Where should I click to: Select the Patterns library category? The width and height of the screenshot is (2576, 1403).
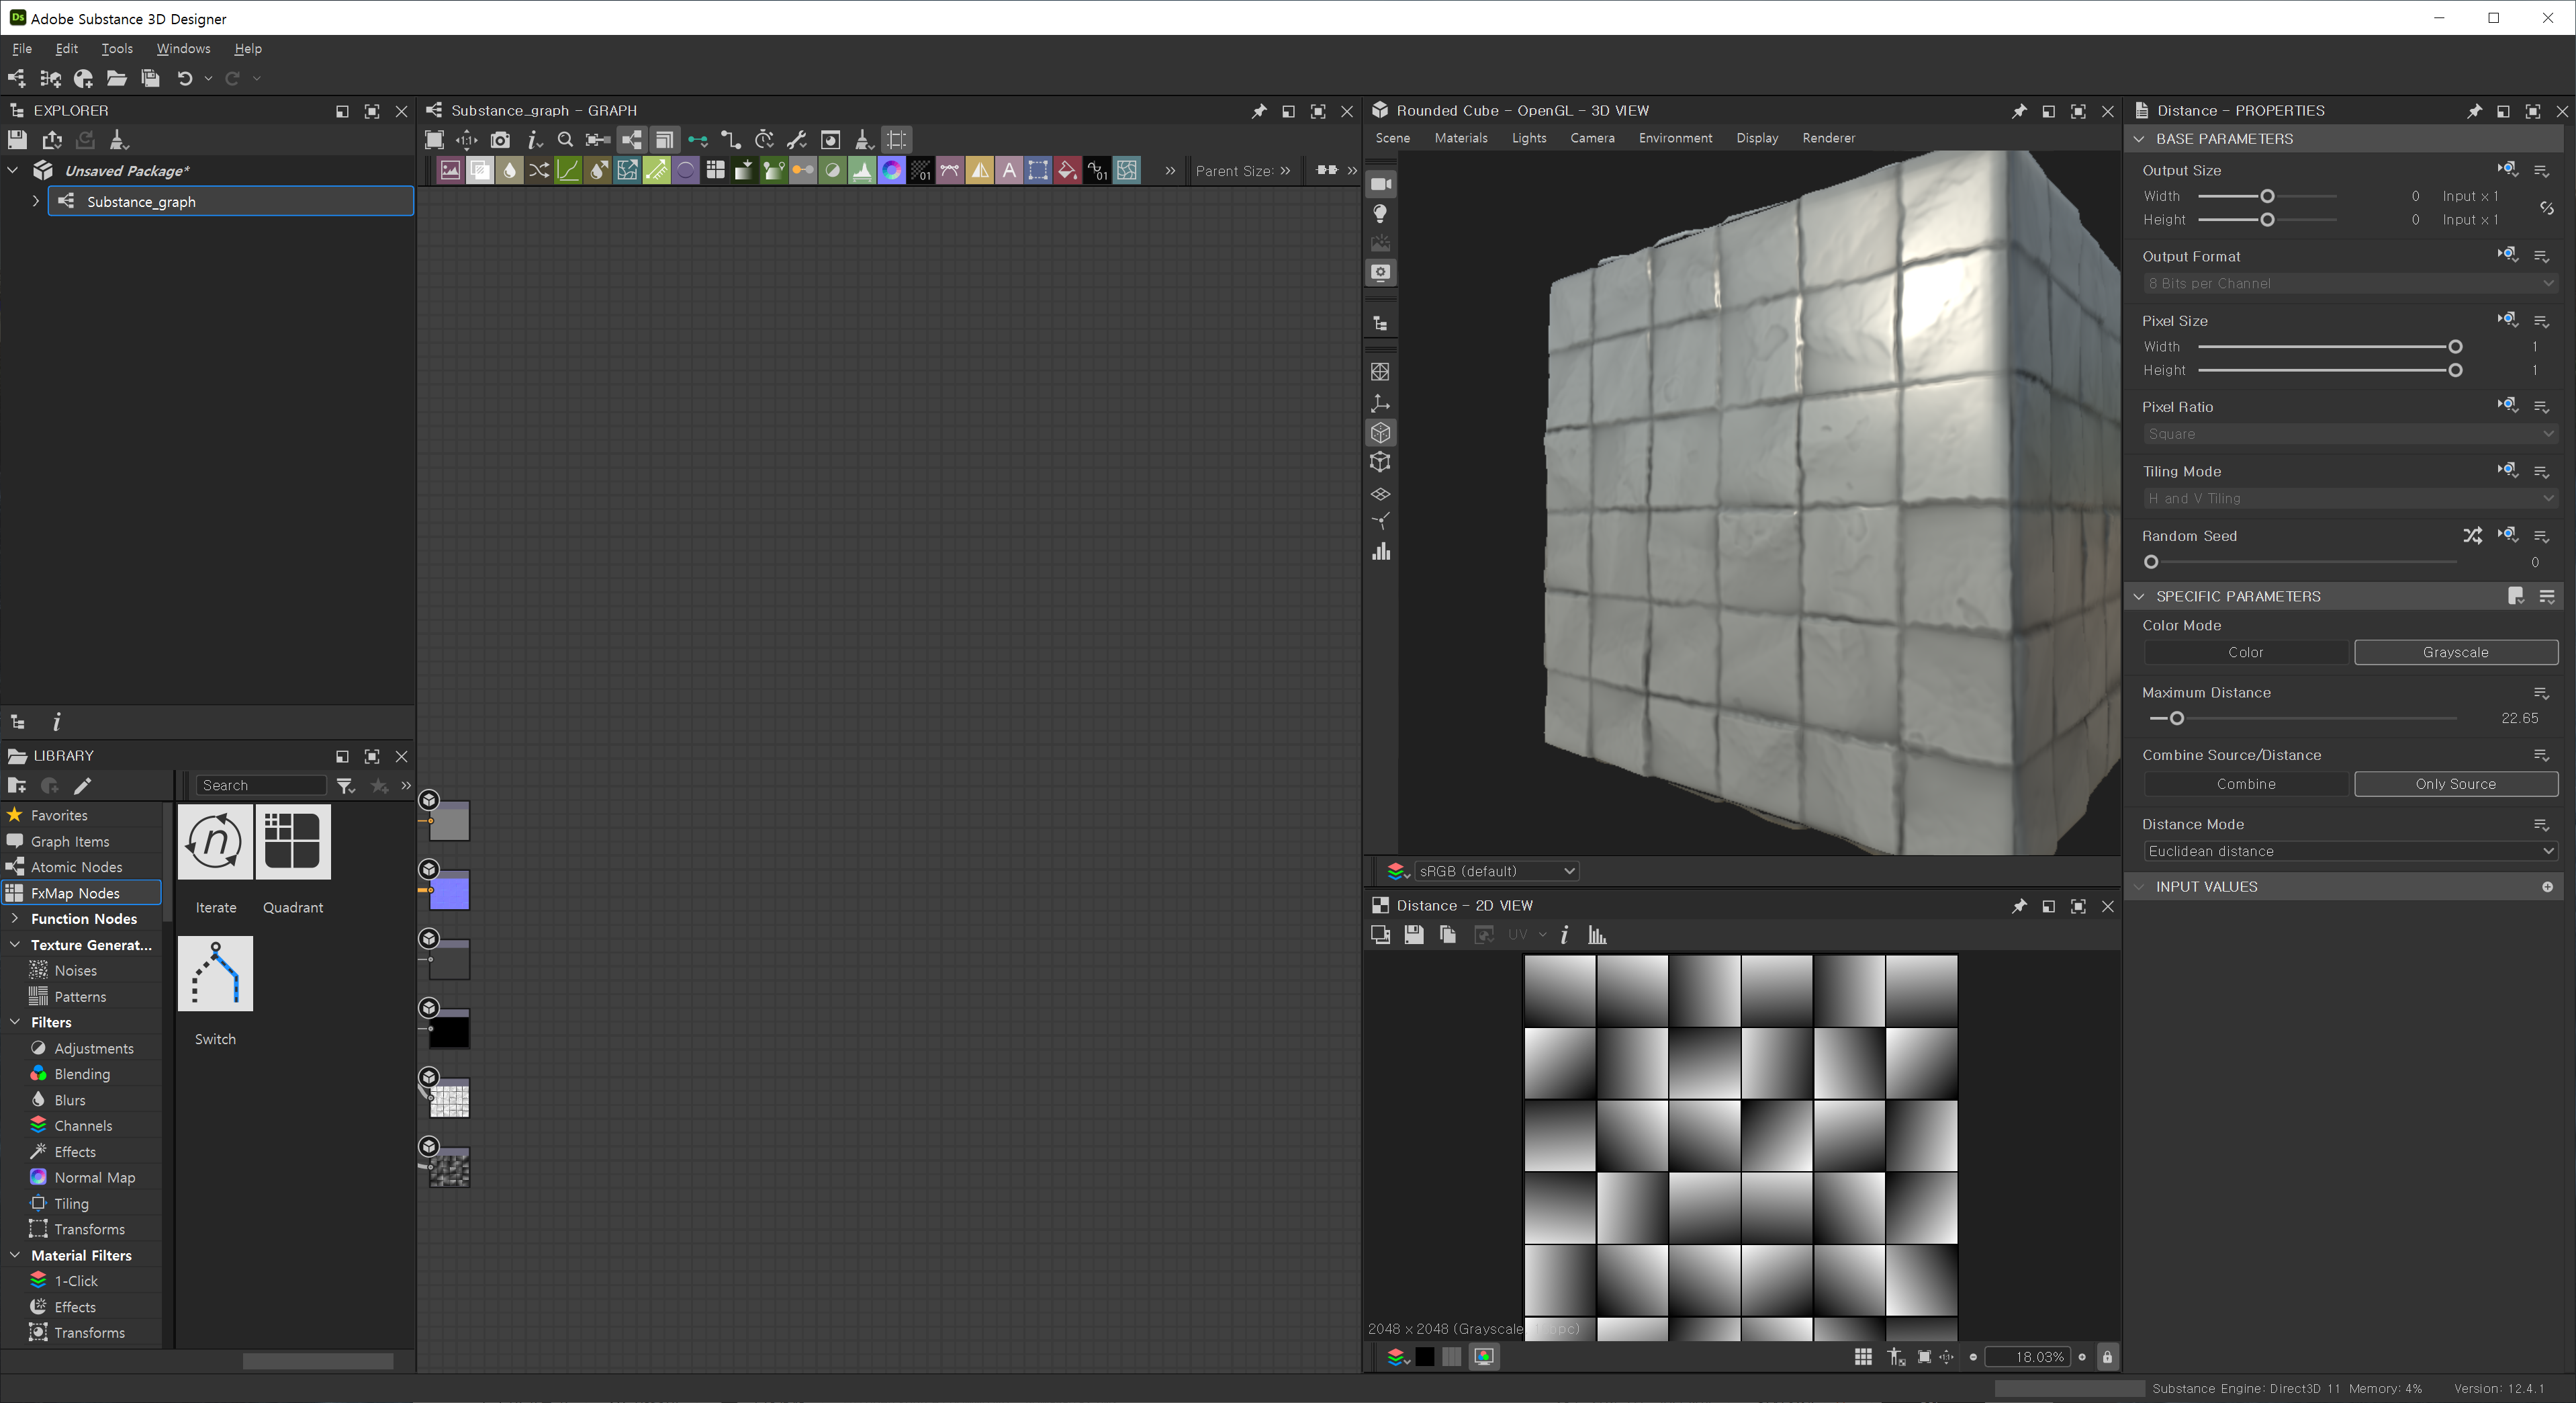tap(80, 996)
